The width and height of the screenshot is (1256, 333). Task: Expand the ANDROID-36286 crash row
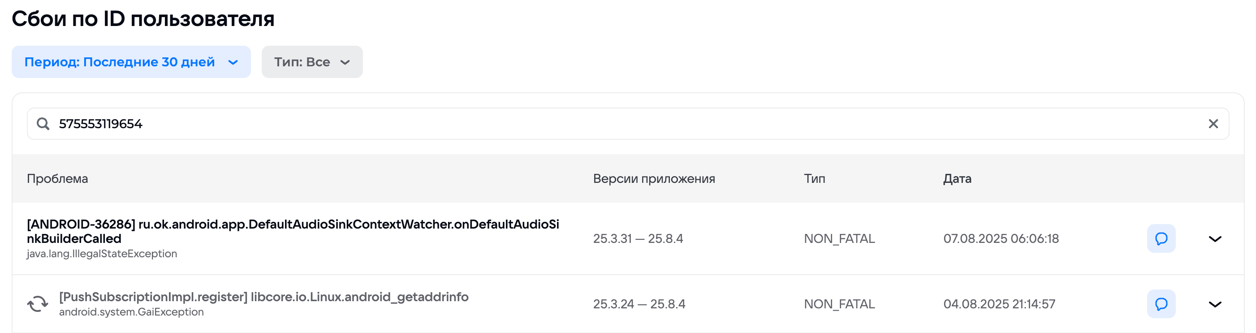(1215, 238)
